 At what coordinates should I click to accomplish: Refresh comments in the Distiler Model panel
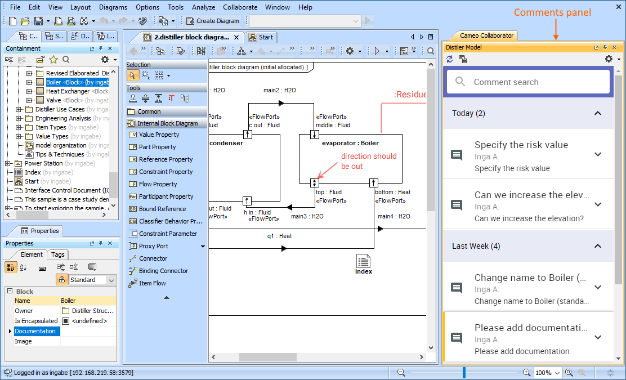450,59
